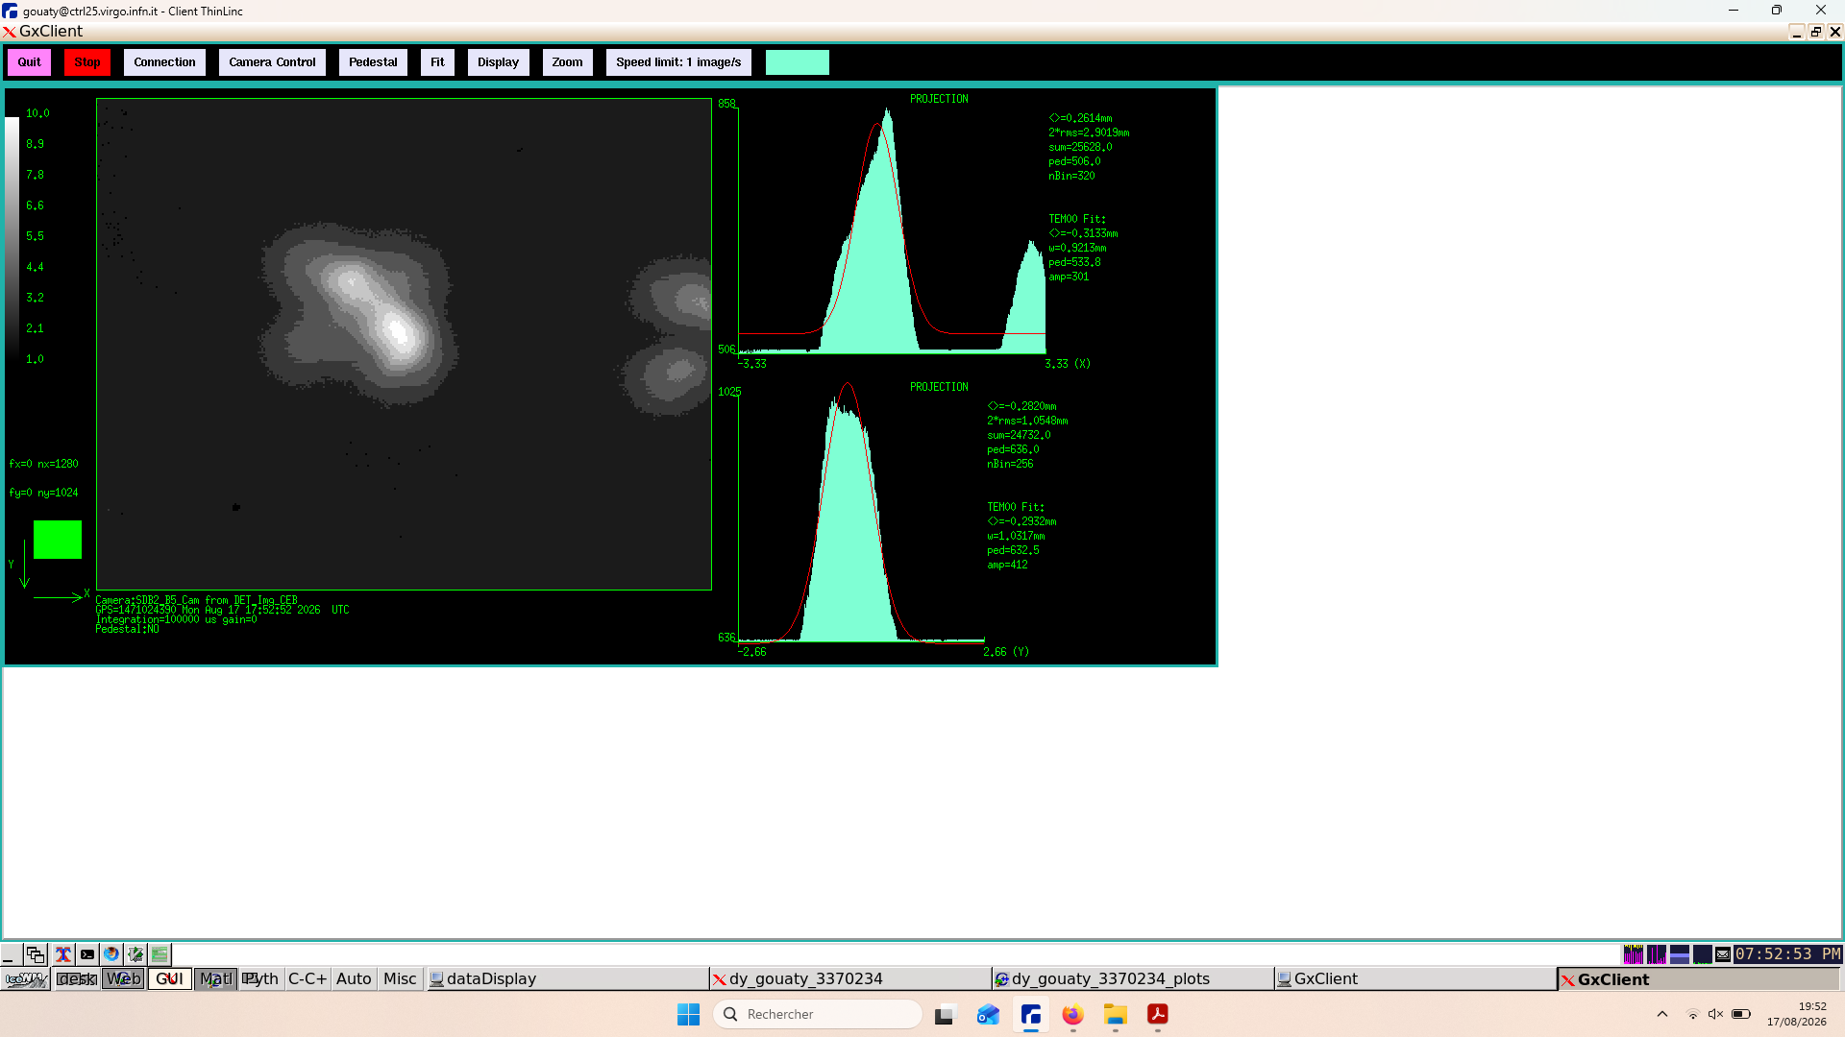The height and width of the screenshot is (1037, 1845).
Task: Launch the green spreadsheet icon in IceWM panel
Action: tap(160, 954)
